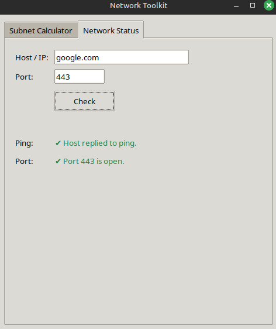Minimize the Network Toolkit window

pyautogui.click(x=236, y=6)
